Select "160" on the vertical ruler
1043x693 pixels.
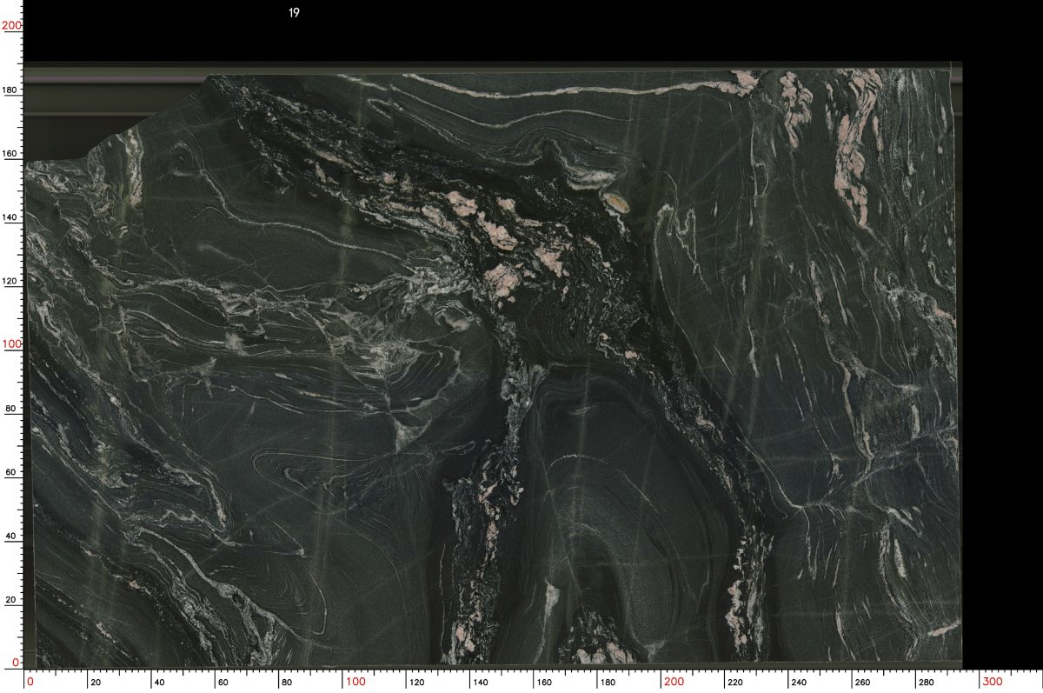point(11,154)
